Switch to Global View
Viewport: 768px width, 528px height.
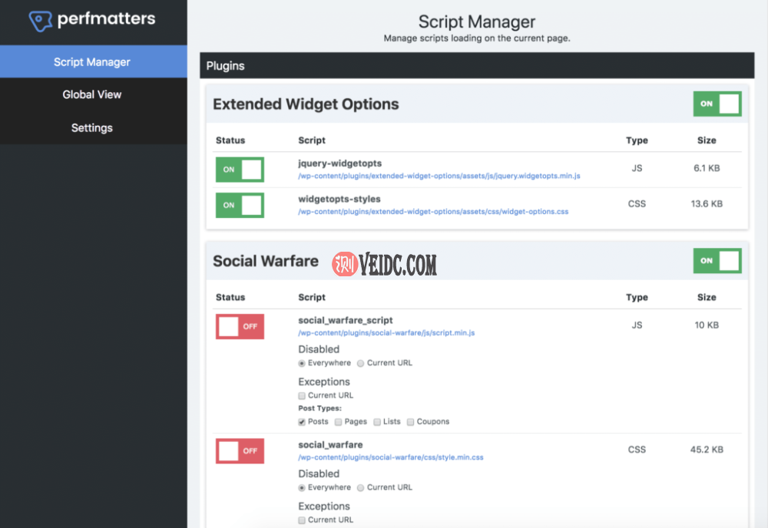pyautogui.click(x=92, y=94)
